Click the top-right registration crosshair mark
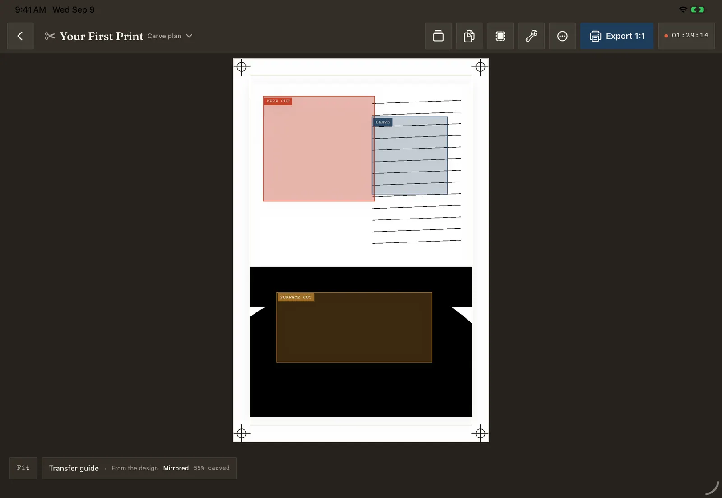The height and width of the screenshot is (498, 722). tap(480, 67)
